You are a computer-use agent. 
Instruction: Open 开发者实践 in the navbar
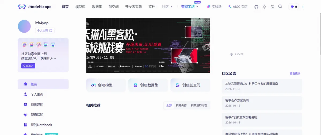[x=133, y=7]
